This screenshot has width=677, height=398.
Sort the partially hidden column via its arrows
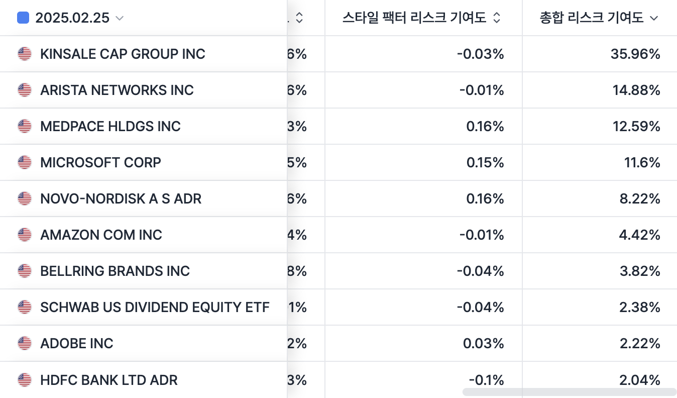[299, 18]
